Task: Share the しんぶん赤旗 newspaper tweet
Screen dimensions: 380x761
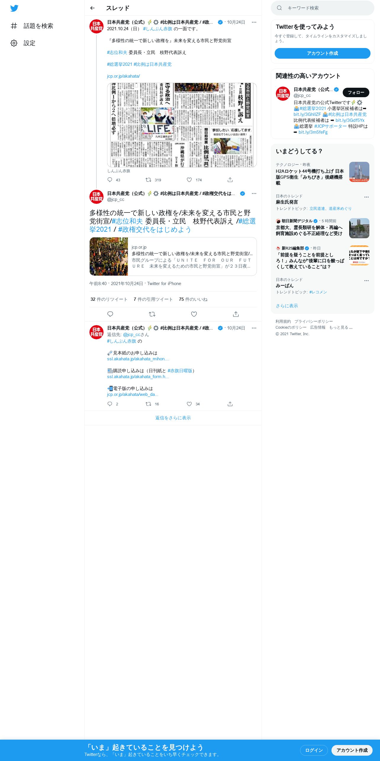Action: [230, 180]
